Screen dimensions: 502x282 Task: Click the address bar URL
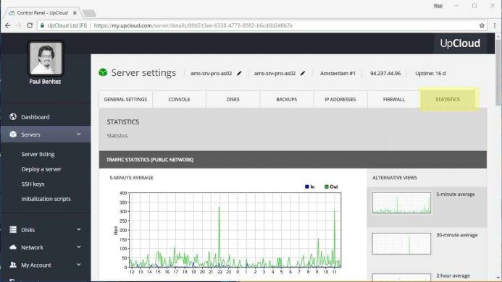tap(193, 25)
